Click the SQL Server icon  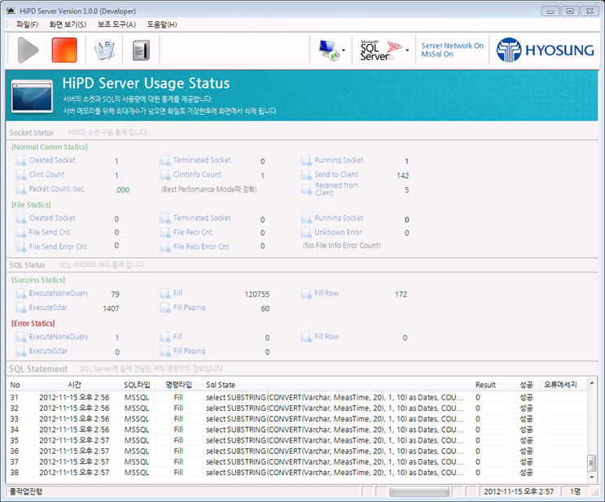[x=381, y=50]
